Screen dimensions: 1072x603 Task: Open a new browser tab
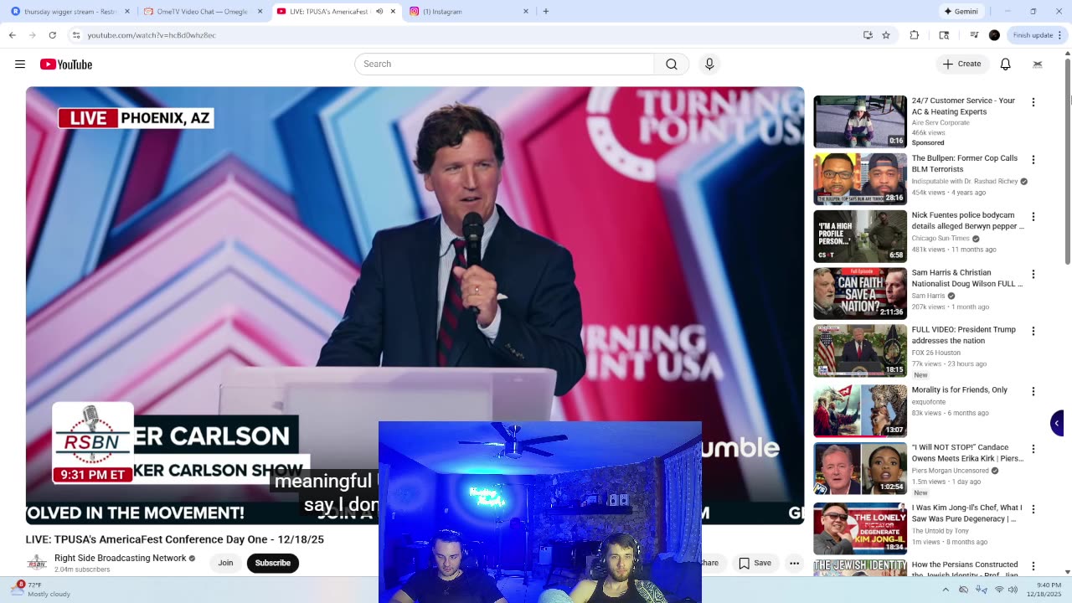coord(546,12)
